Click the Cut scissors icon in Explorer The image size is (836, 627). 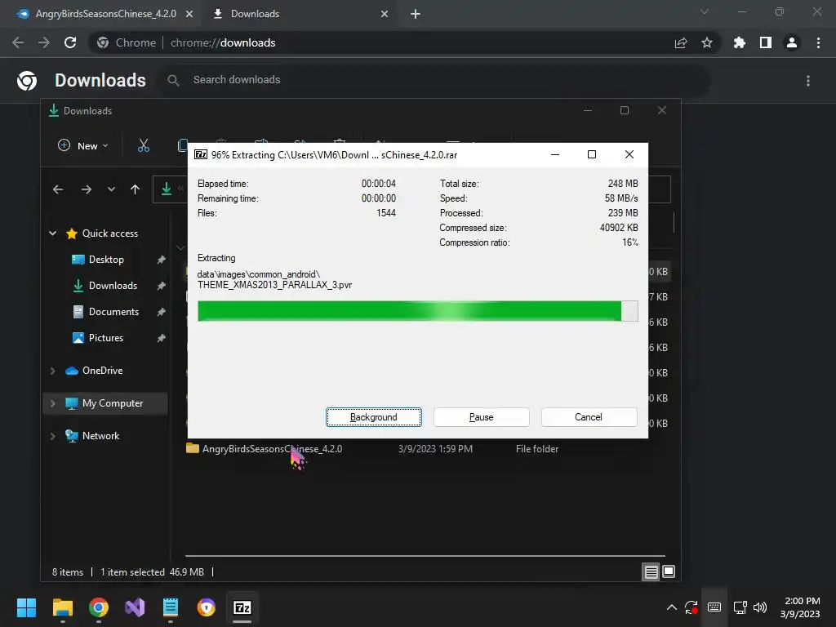pos(144,145)
